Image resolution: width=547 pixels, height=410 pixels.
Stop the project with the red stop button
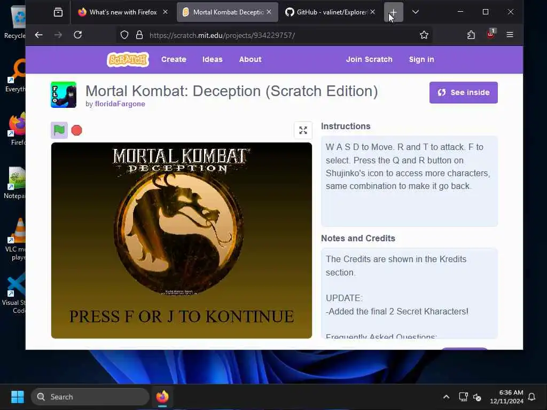coord(76,130)
